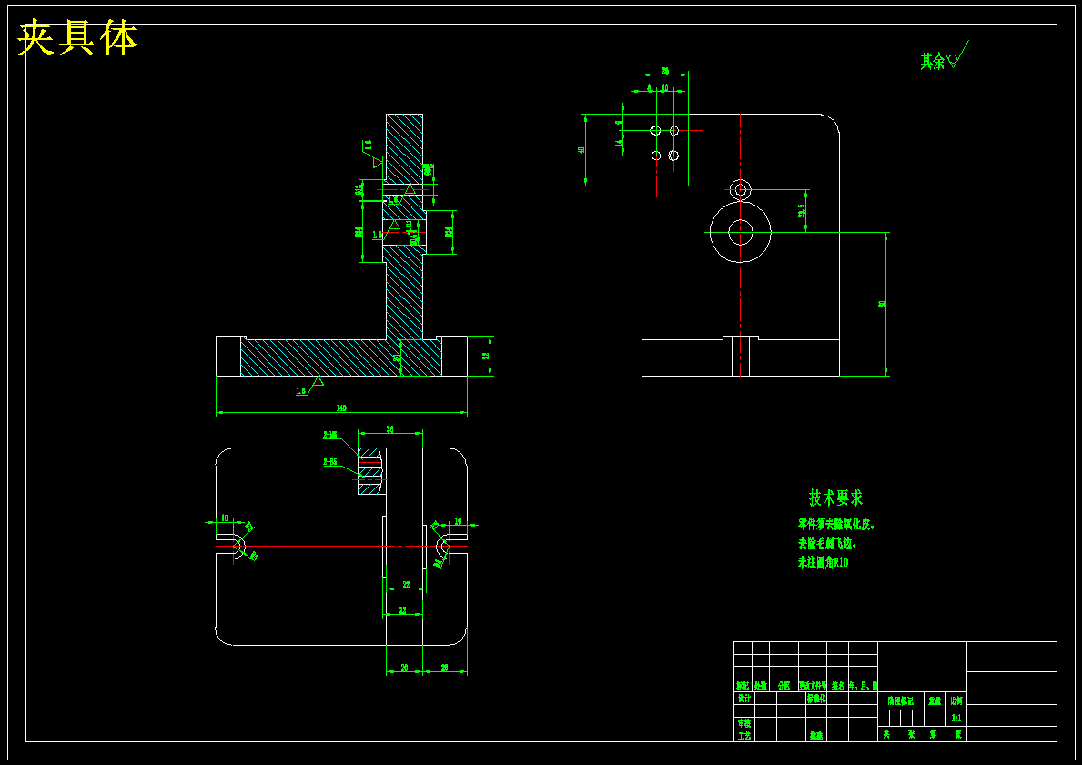The image size is (1082, 765).
Task: Click the '设计' title block cell
Action: point(743,698)
